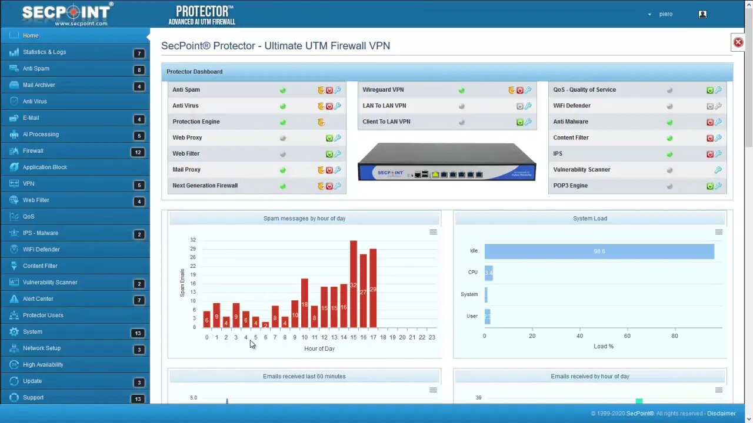Click hour 17 spam bar showing 29
The height and width of the screenshot is (423, 753).
click(373, 288)
